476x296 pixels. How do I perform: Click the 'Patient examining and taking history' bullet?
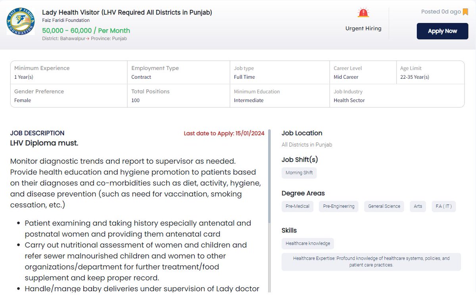[x=138, y=229]
